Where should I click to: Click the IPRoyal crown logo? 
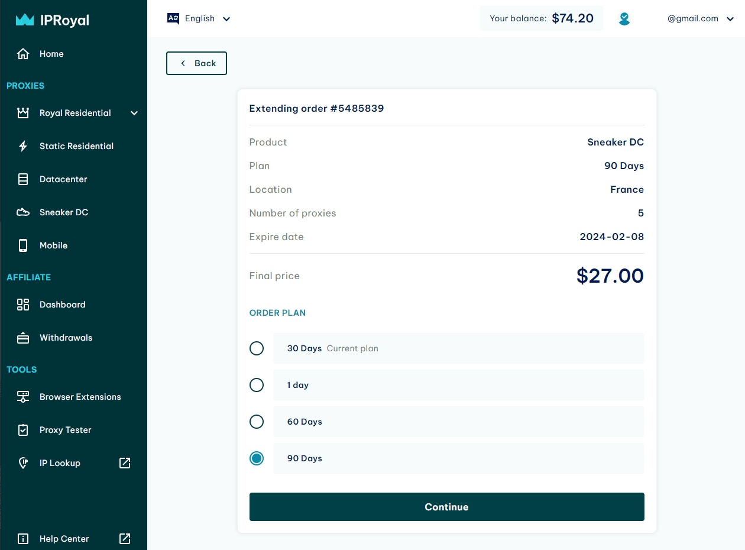point(24,20)
